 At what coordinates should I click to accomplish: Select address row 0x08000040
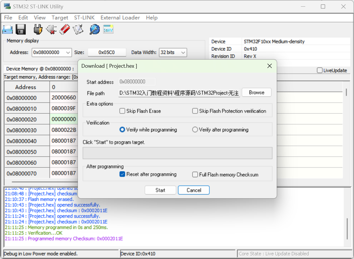coord(27,141)
